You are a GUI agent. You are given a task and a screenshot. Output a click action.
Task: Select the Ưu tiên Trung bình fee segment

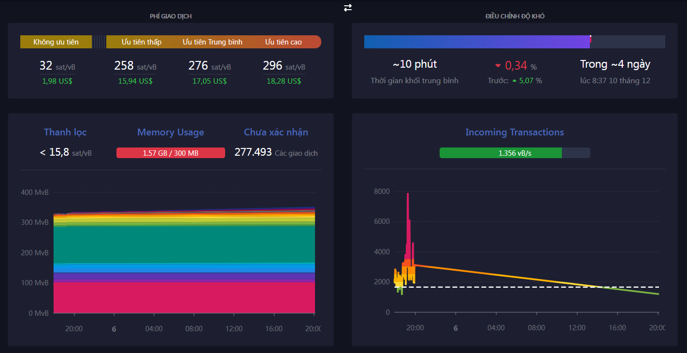(213, 42)
